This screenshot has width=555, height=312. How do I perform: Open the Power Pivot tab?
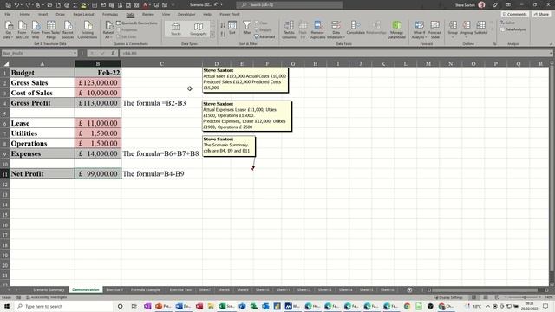click(x=229, y=14)
